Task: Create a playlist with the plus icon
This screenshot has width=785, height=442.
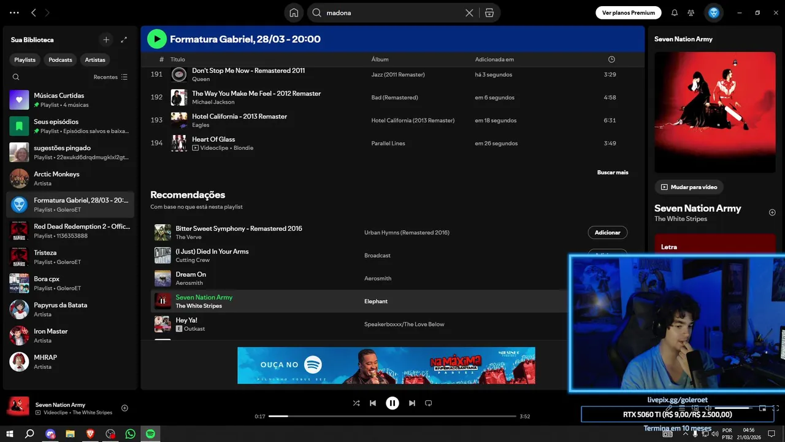Action: [x=106, y=40]
